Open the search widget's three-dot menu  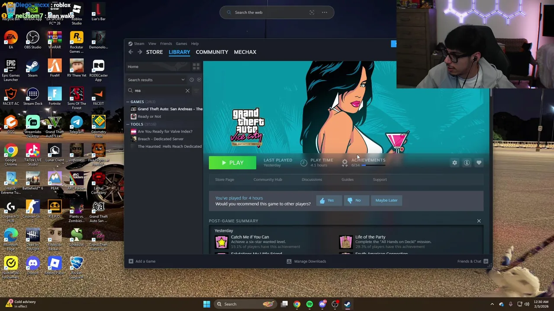[x=324, y=13]
